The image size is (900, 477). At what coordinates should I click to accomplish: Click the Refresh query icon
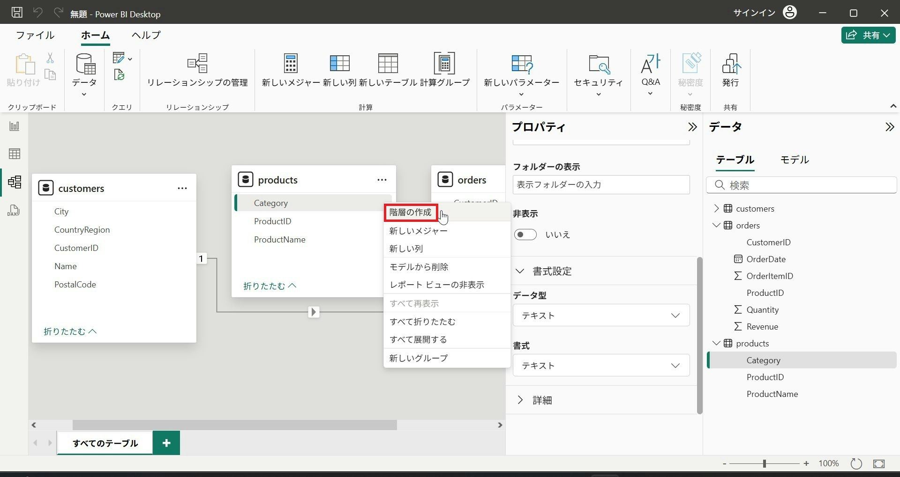tap(119, 75)
